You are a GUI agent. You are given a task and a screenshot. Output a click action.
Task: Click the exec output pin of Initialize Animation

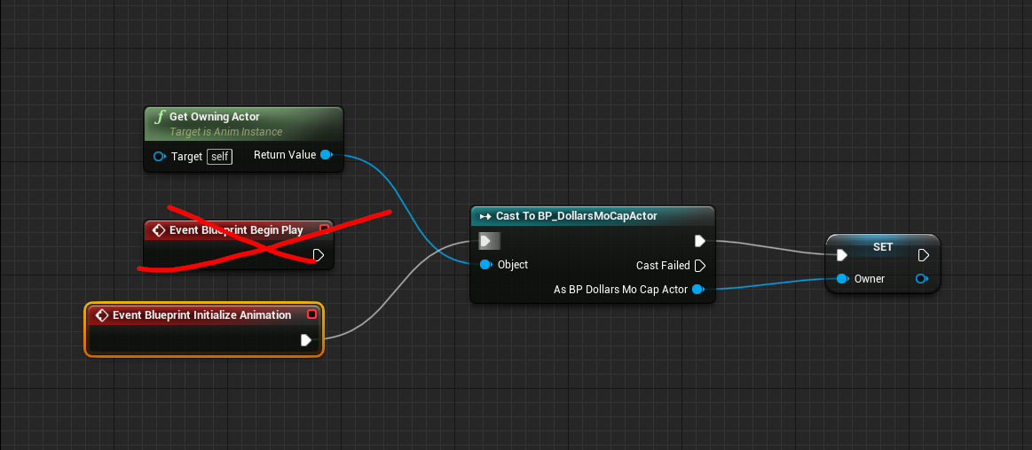click(x=306, y=340)
